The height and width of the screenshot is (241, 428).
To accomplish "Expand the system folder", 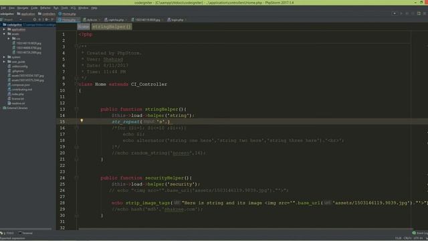I will tap(4, 57).
